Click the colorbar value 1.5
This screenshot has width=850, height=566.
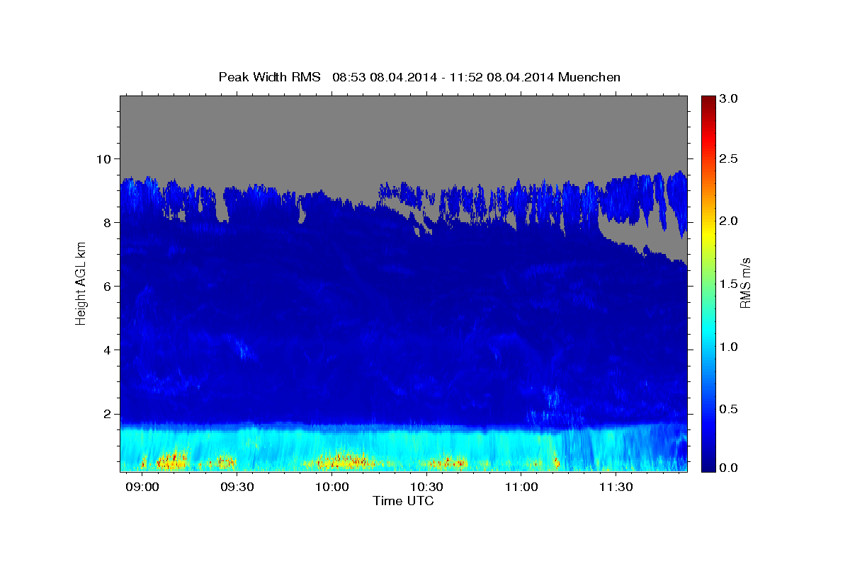(730, 284)
